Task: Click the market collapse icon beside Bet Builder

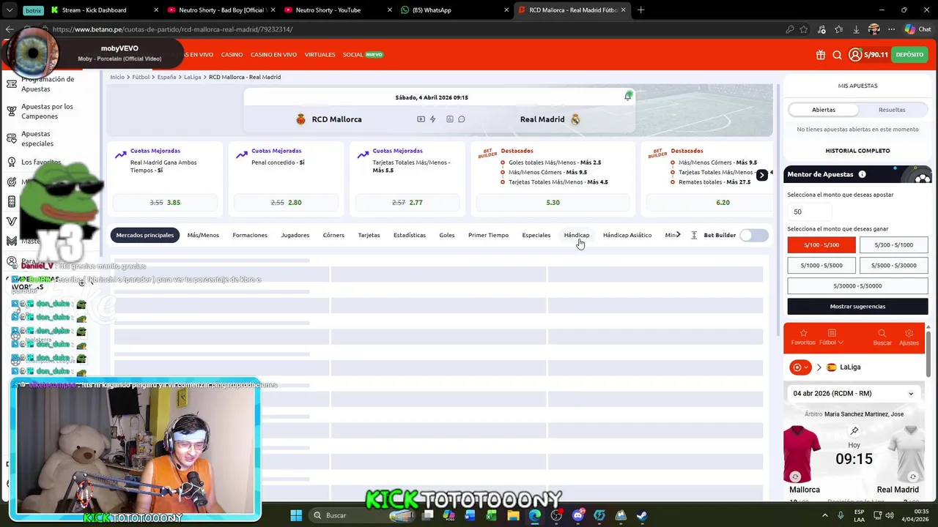Action: click(x=693, y=235)
